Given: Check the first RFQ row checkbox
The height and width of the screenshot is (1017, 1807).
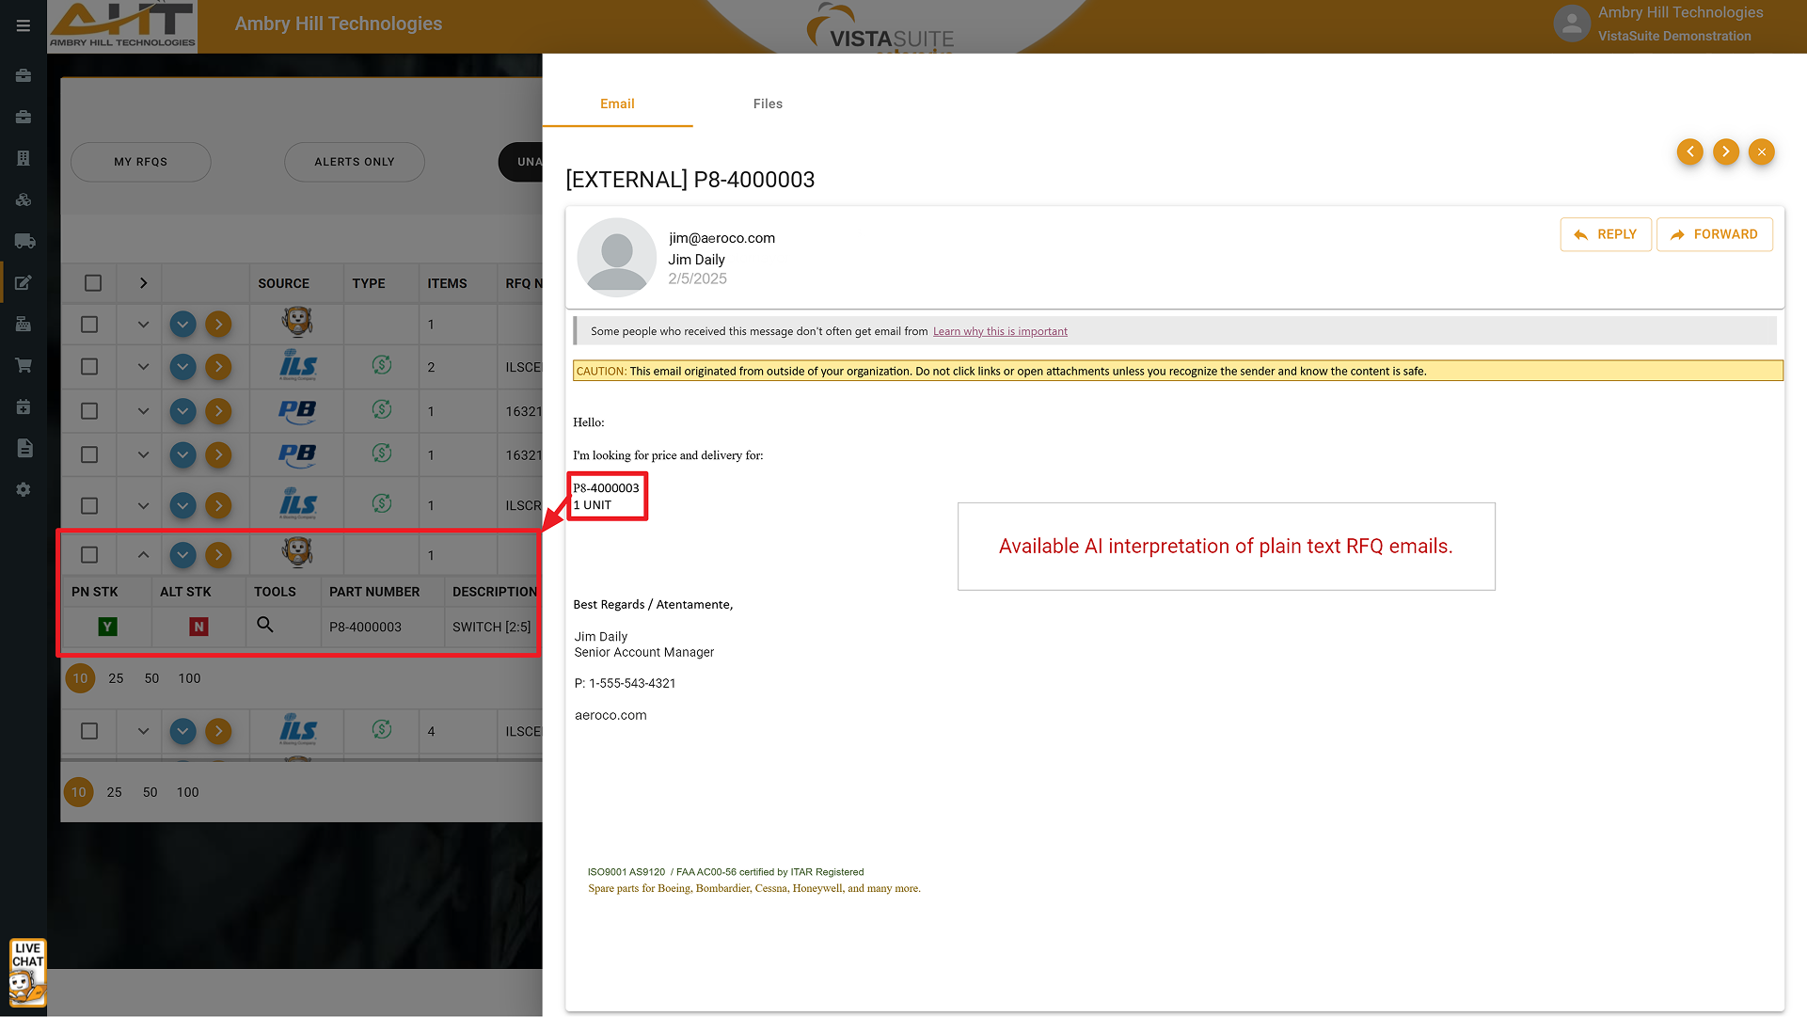Looking at the screenshot, I should [89, 325].
